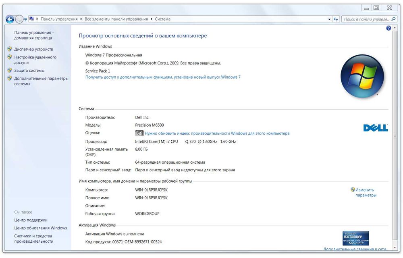The width and height of the screenshot is (403, 258).
Task: Click WIN-0LRP5RJCFSK value next to Компьютер
Action: click(x=152, y=190)
